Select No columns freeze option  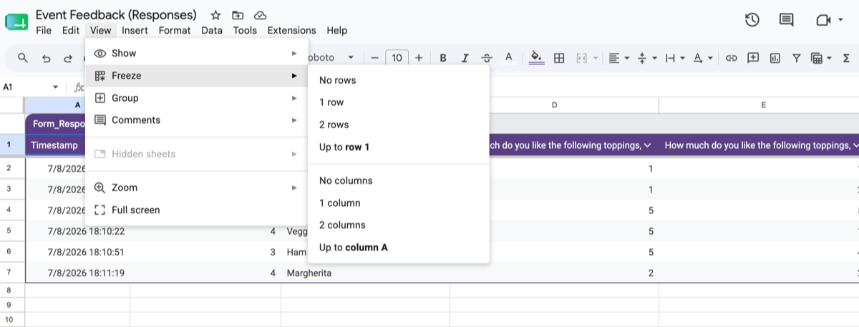(398, 180)
